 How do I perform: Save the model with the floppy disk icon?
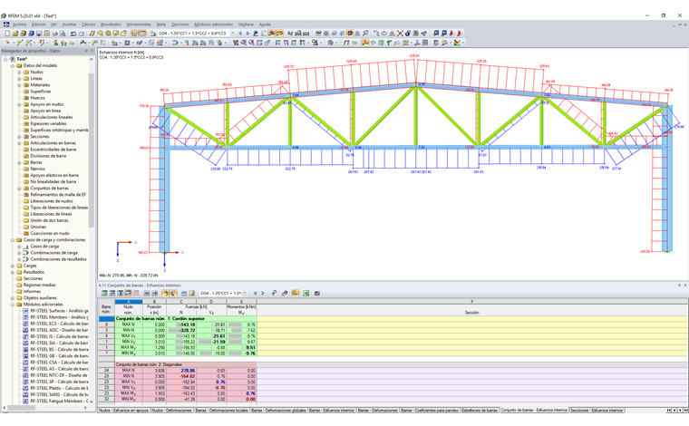39,34
